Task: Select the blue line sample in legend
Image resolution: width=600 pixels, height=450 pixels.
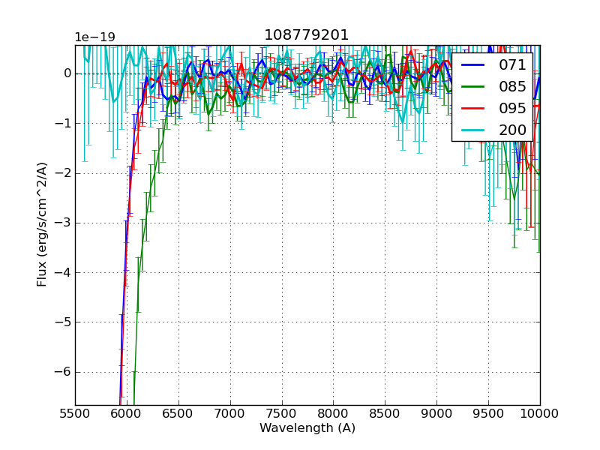Action: 471,66
